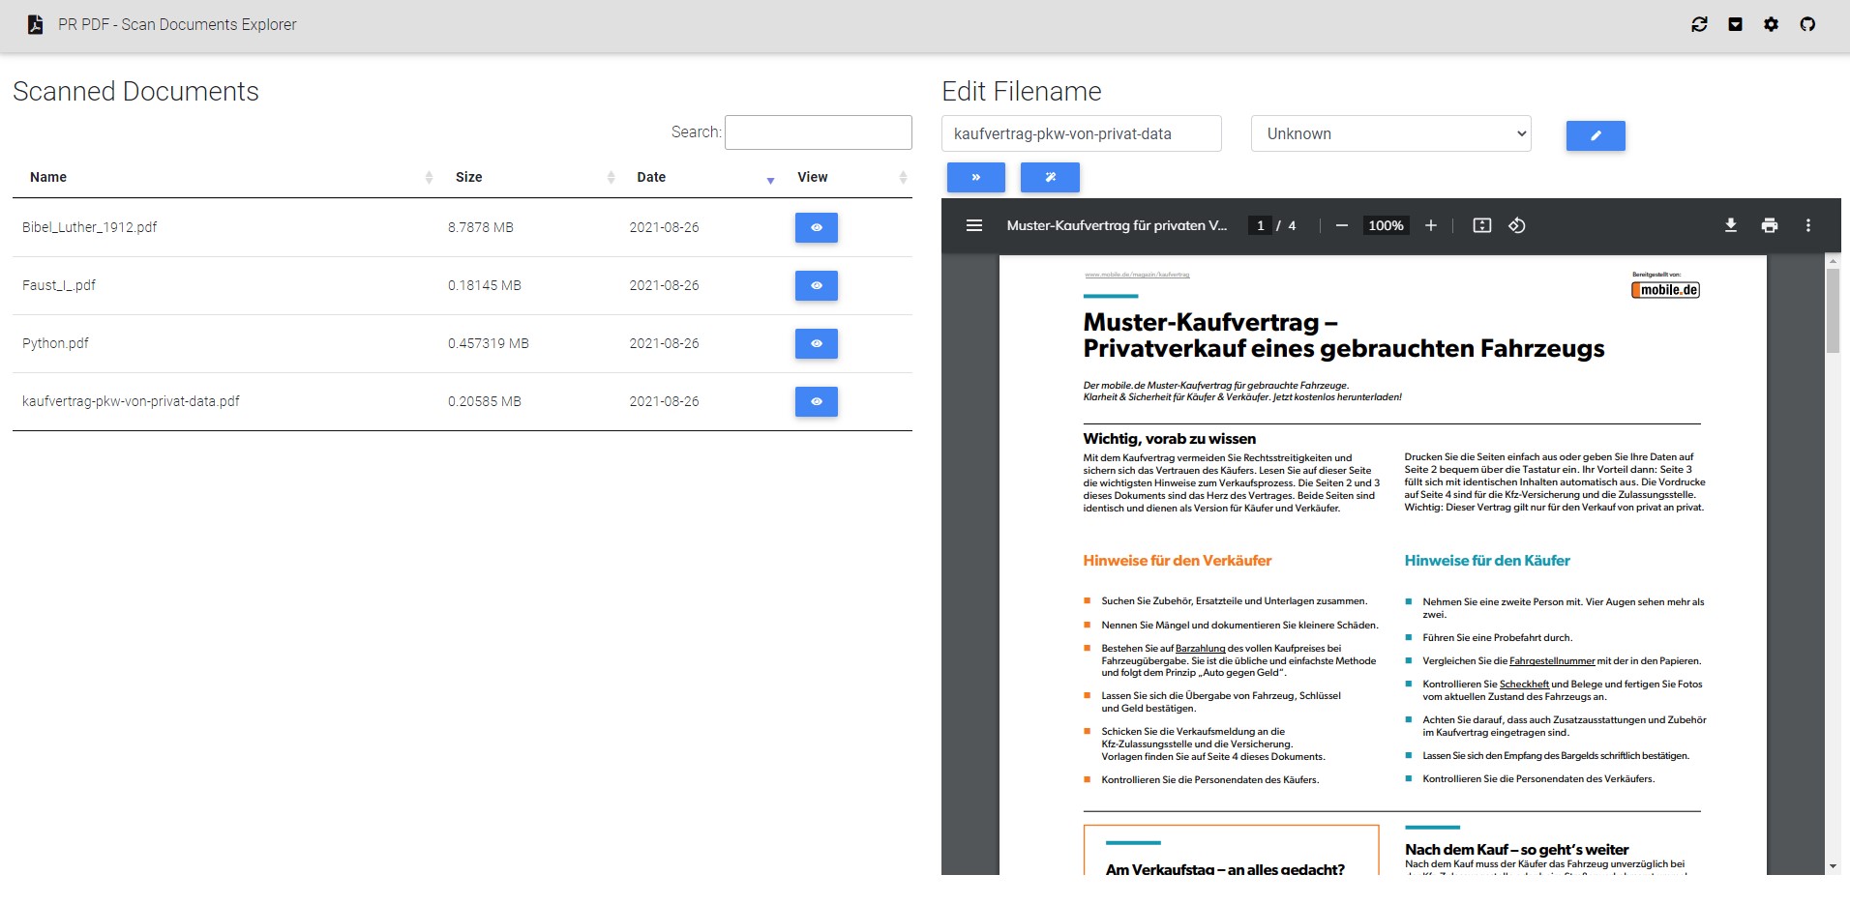Open the PDF viewer hamburger menu
Screen dimensions: 1850x904
(x=972, y=224)
